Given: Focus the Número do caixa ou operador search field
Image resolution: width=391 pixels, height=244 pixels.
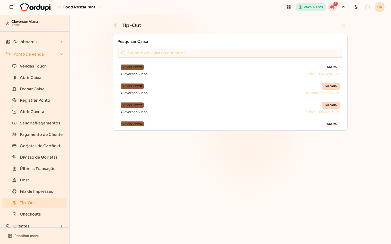Looking at the screenshot, I should click(x=230, y=53).
